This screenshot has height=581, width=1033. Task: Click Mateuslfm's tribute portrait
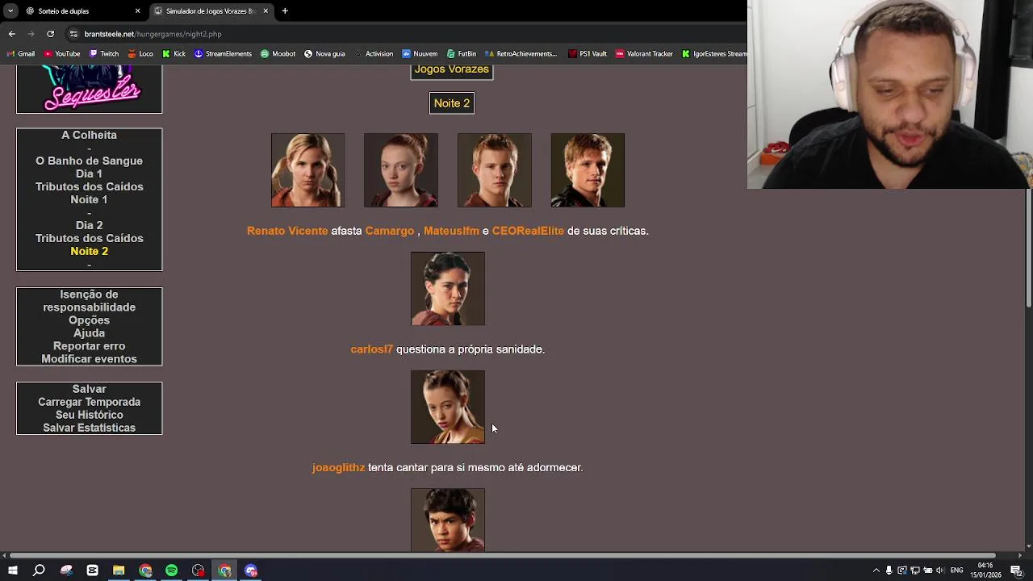(495, 170)
